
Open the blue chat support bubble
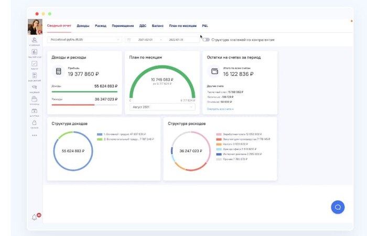(338, 207)
